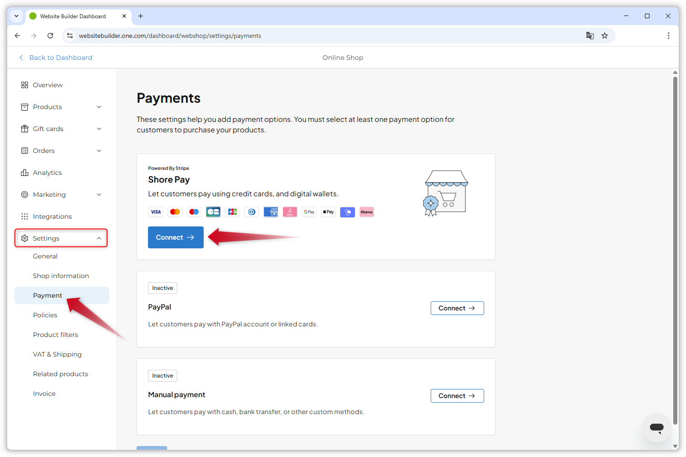Click the Visa payment logo
The image size is (686, 457).
coord(155,211)
